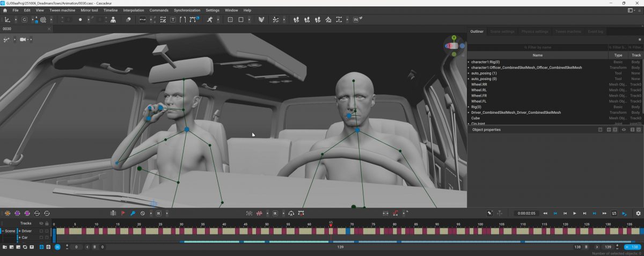Click the IN toolbar button
This screenshot has width=644, height=256.
(355, 19)
